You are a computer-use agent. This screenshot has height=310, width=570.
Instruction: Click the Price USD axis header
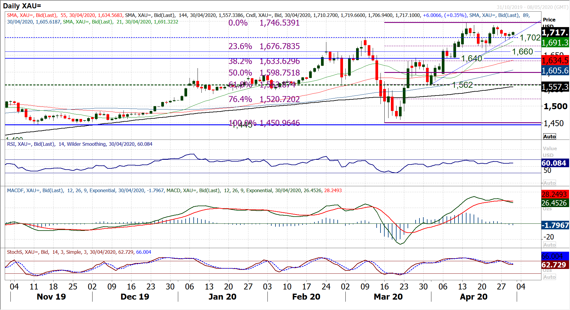(549, 22)
